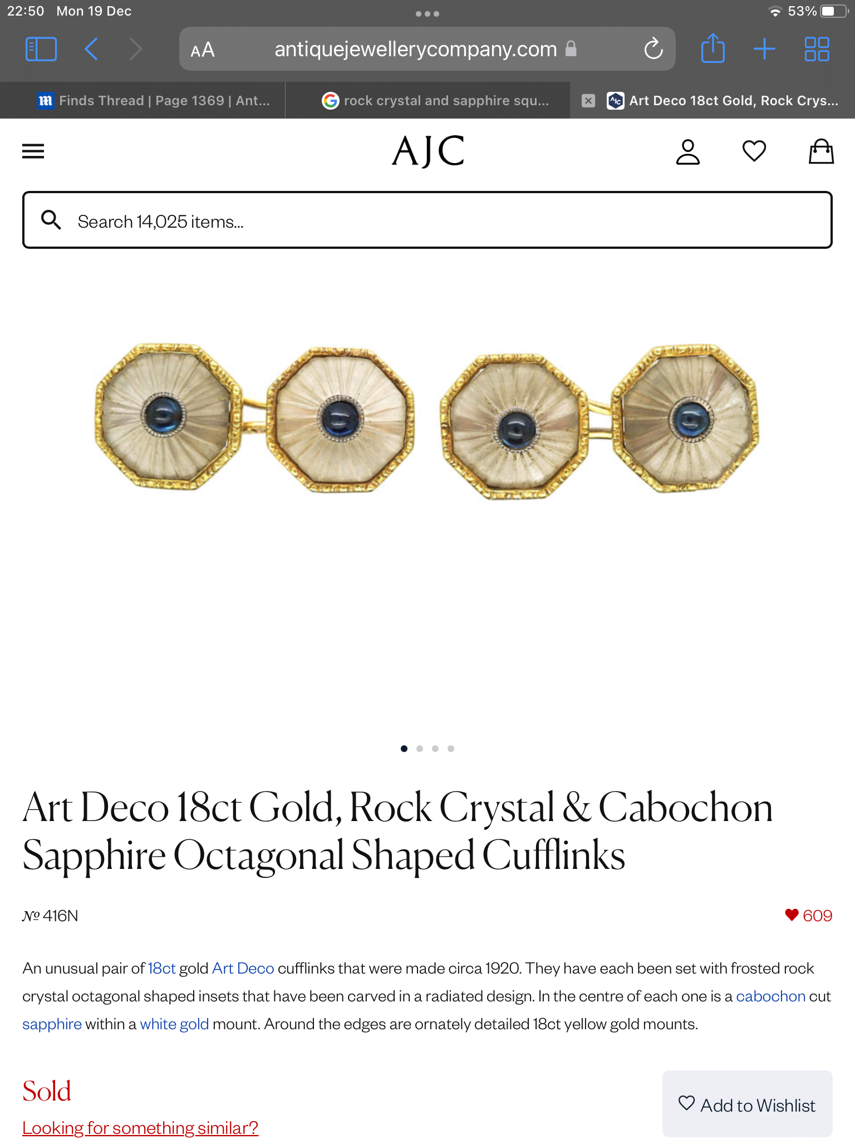The width and height of the screenshot is (855, 1140).
Task: Open the AJC hamburger menu
Action: click(33, 151)
